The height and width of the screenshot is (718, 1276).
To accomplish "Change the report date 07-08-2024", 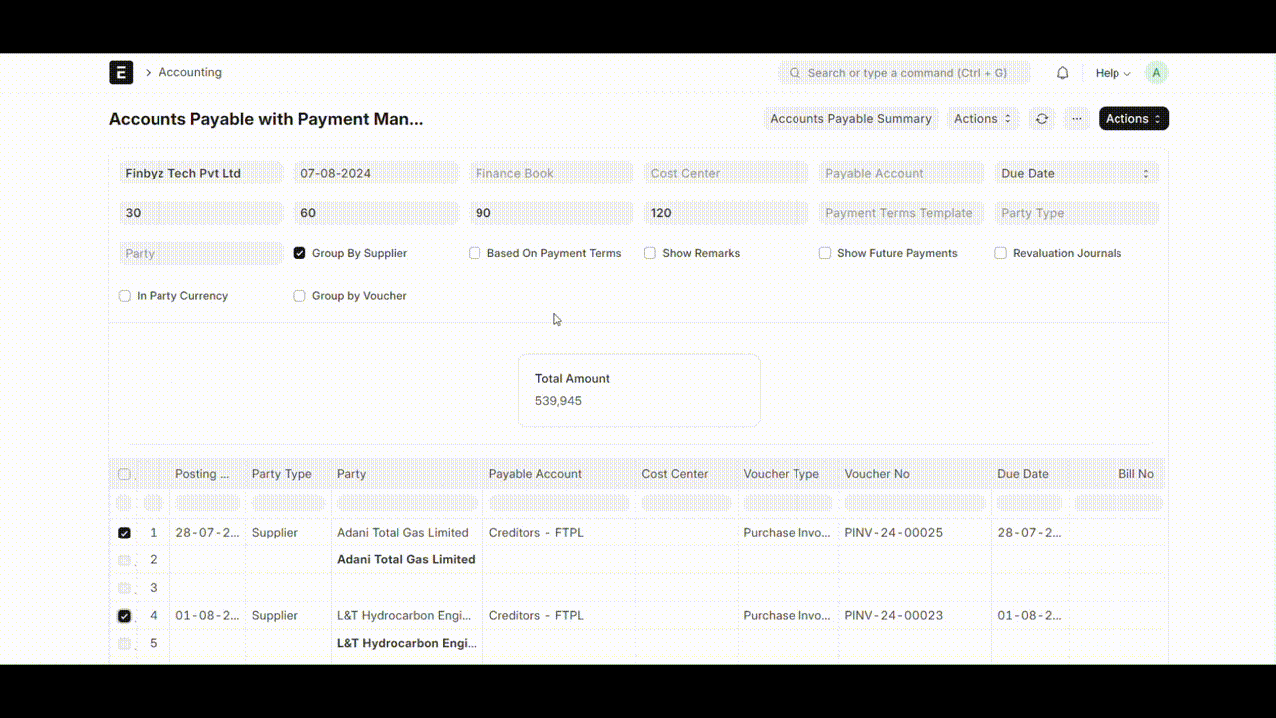I will (x=377, y=173).
